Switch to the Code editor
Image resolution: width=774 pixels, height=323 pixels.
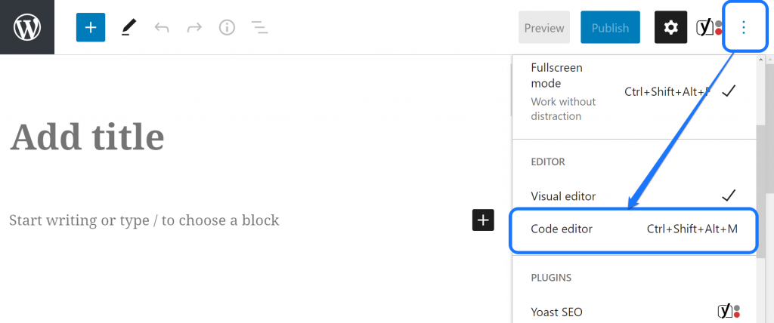pos(633,229)
